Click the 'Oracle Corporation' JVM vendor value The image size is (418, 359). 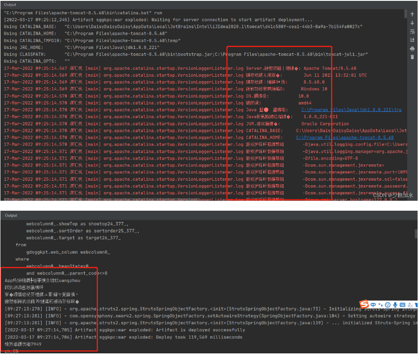pyautogui.click(x=325, y=124)
